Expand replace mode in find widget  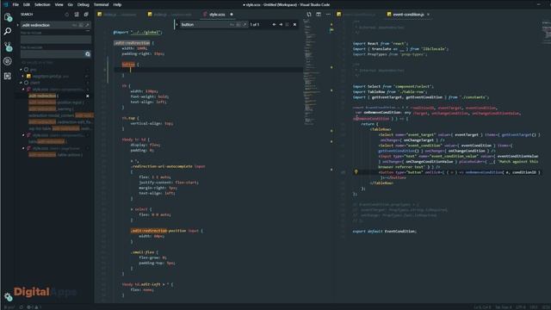176,25
